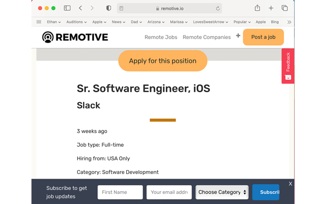Open the Marissa bookmarks folder
Screen dimensions: 326x204
[x=179, y=22]
